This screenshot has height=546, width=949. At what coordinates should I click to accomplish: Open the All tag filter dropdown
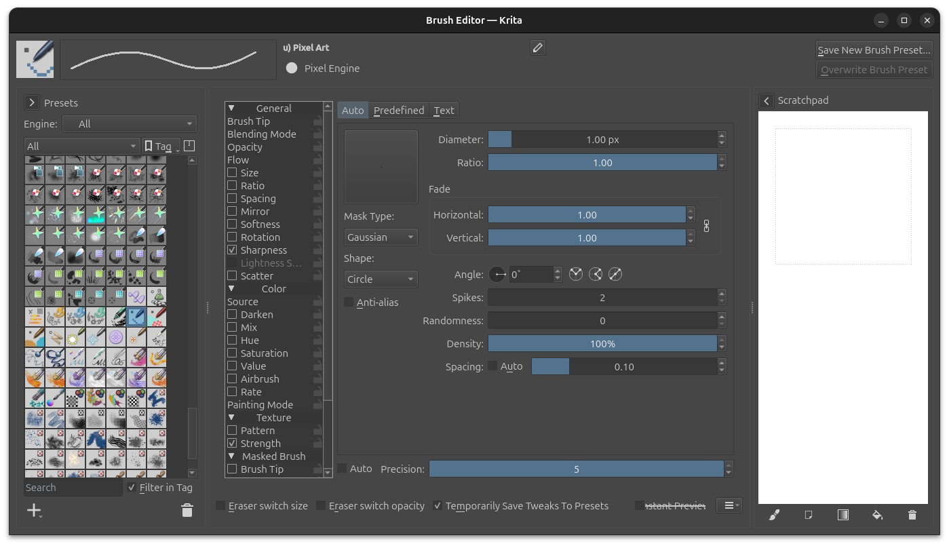point(82,146)
